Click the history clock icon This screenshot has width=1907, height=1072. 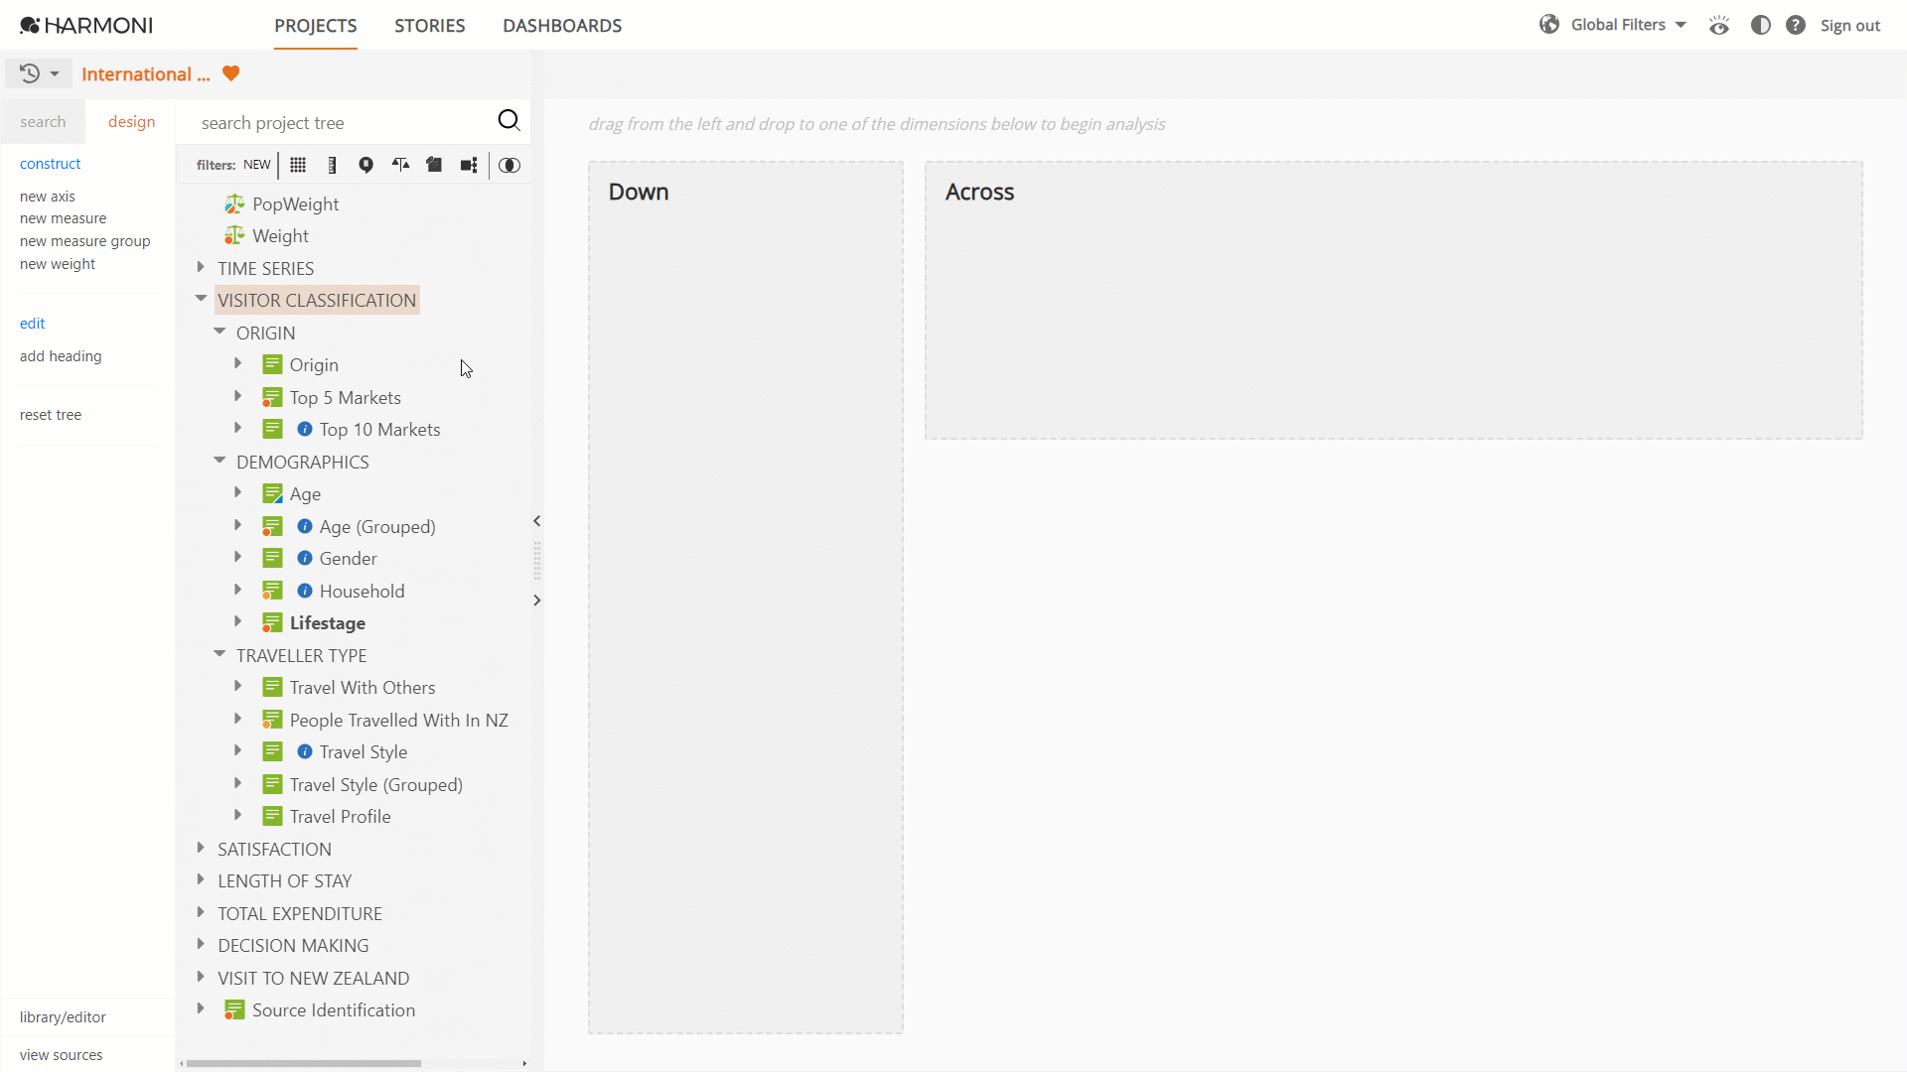[x=30, y=73]
